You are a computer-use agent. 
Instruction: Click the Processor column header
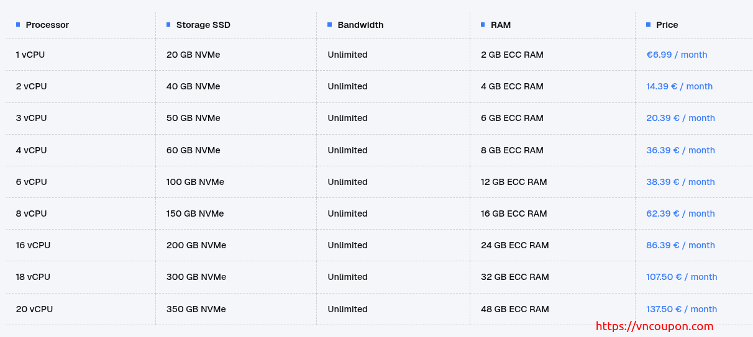(x=47, y=25)
